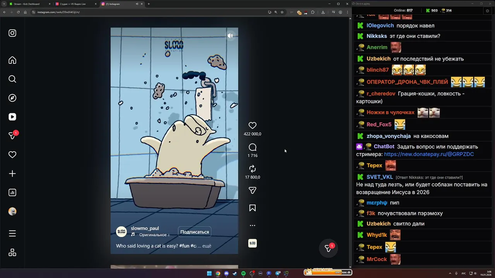Open the donatepay.ru link in chat
495x278 pixels.
coord(429,154)
